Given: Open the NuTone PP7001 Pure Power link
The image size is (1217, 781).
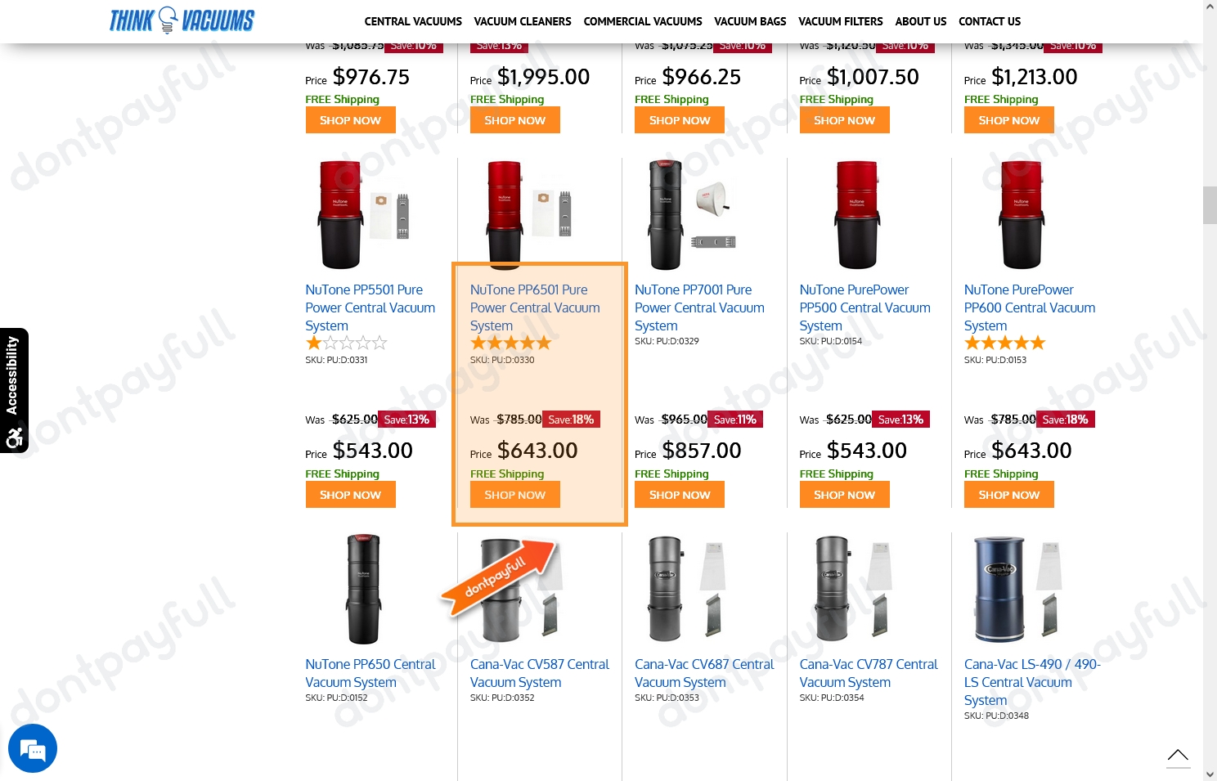Looking at the screenshot, I should (699, 307).
